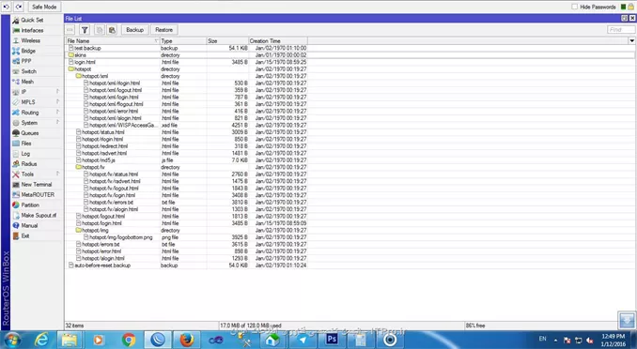This screenshot has width=637, height=349.
Task: Sort by Creation Time column header
Action: click(x=278, y=41)
